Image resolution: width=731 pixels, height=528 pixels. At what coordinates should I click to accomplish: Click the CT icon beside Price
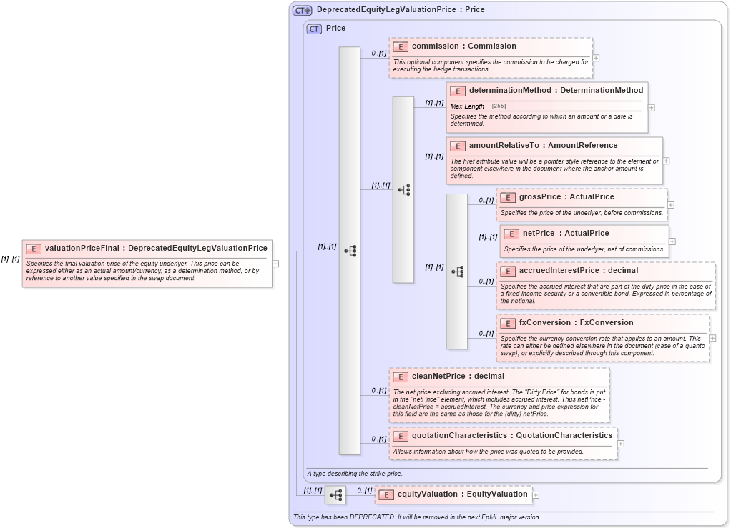(314, 29)
